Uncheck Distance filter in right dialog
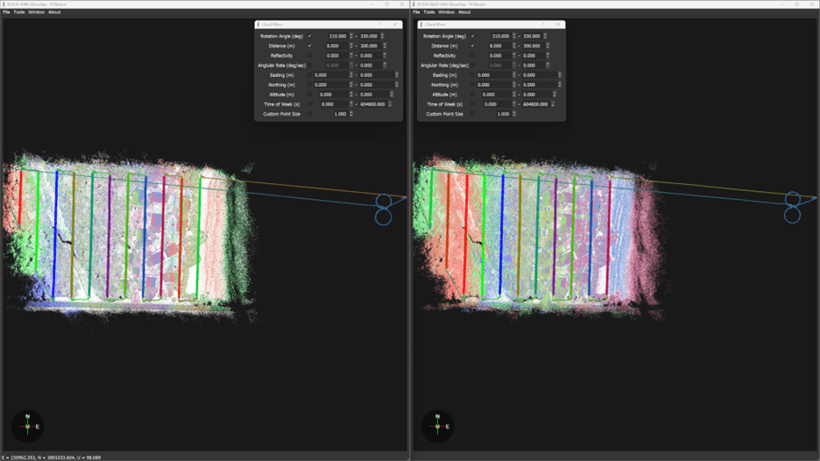 pos(472,46)
